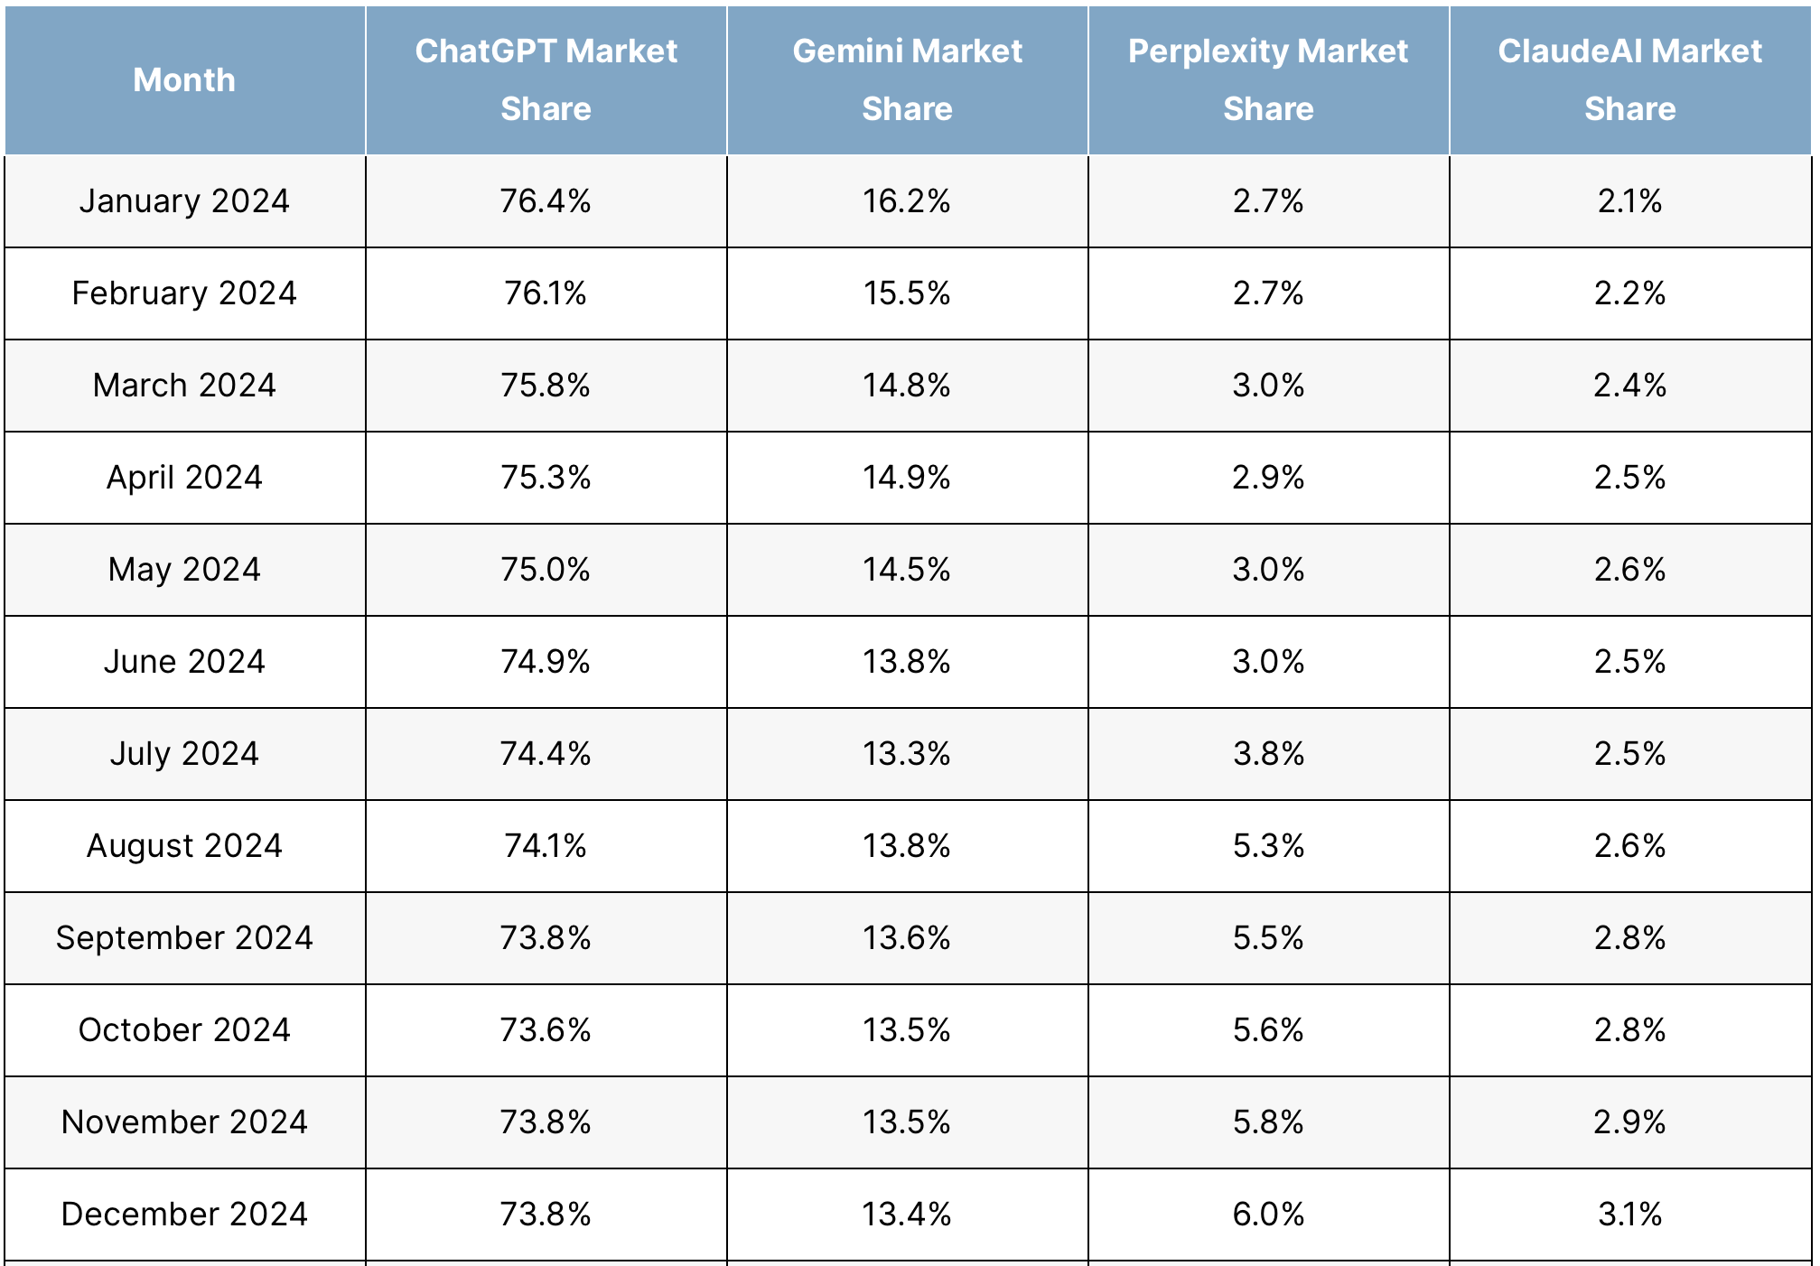The image size is (1820, 1266).
Task: Click the Month column header
Action: [184, 80]
